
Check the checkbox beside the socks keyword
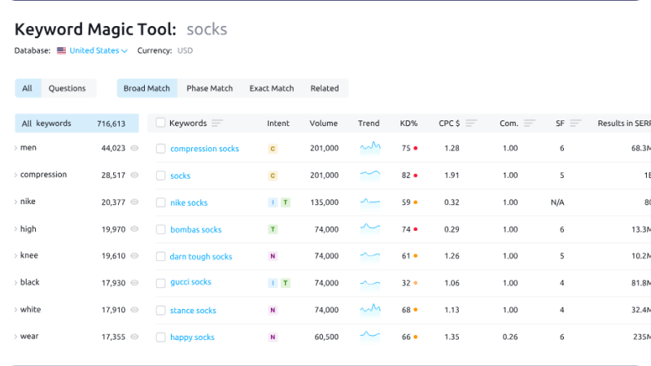coord(160,176)
